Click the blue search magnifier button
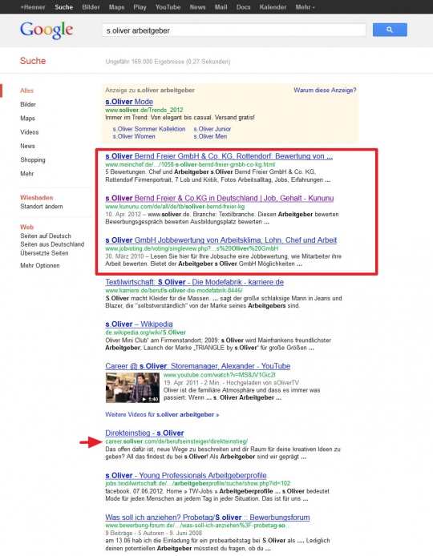Image resolution: width=433 pixels, height=556 pixels. pyautogui.click(x=390, y=30)
